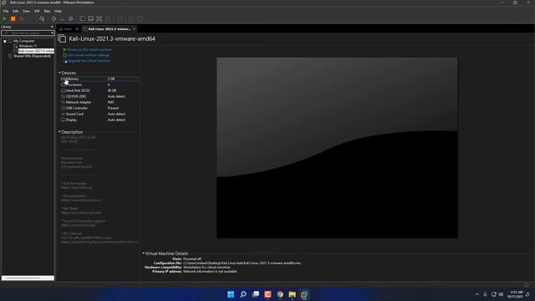Screen dimensions: 535x301
Task: Open the Edit menu
Action: coord(16,11)
